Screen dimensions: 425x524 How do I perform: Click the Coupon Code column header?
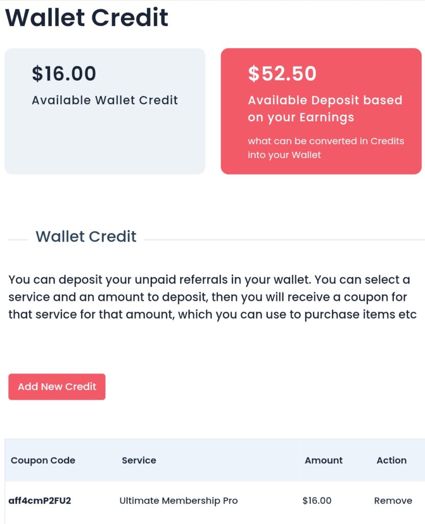[43, 461]
